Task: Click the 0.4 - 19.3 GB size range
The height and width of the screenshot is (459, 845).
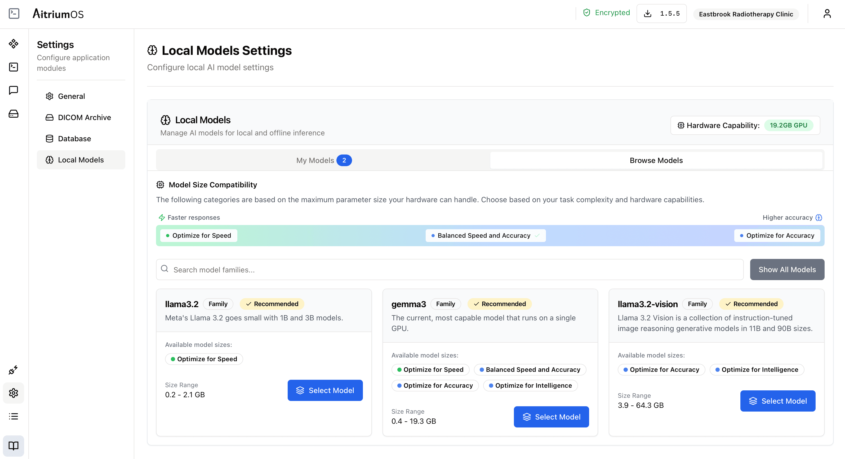Action: tap(414, 421)
